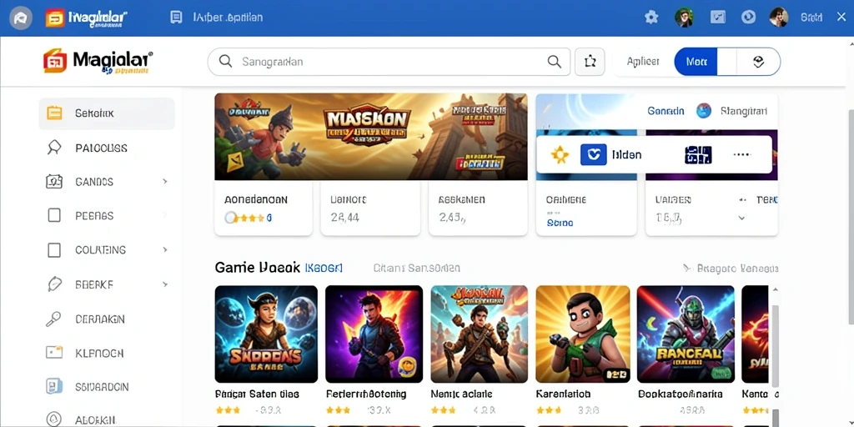Click the PEERAS square sidebar icon
Image resolution: width=854 pixels, height=427 pixels.
tap(54, 216)
